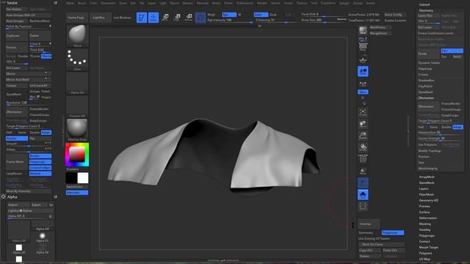Expand the FiberMesh subpalette
The image size is (470, 264).
(x=427, y=194)
